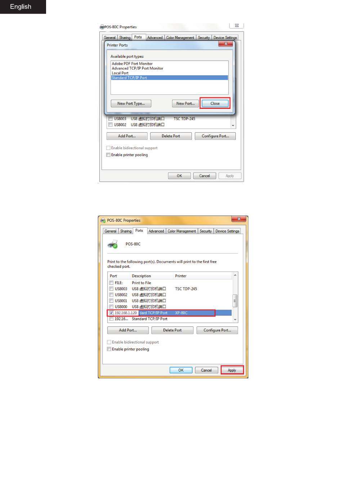This screenshot has height=484, width=342.
Task: Close the lower POS-80C Properties window
Action: tap(239, 219)
